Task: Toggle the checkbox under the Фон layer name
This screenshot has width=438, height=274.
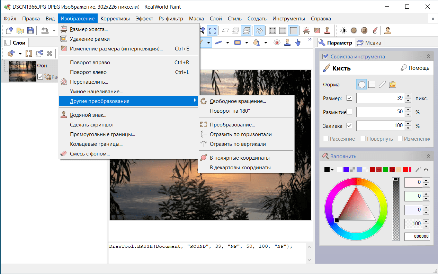Action: coord(40,77)
